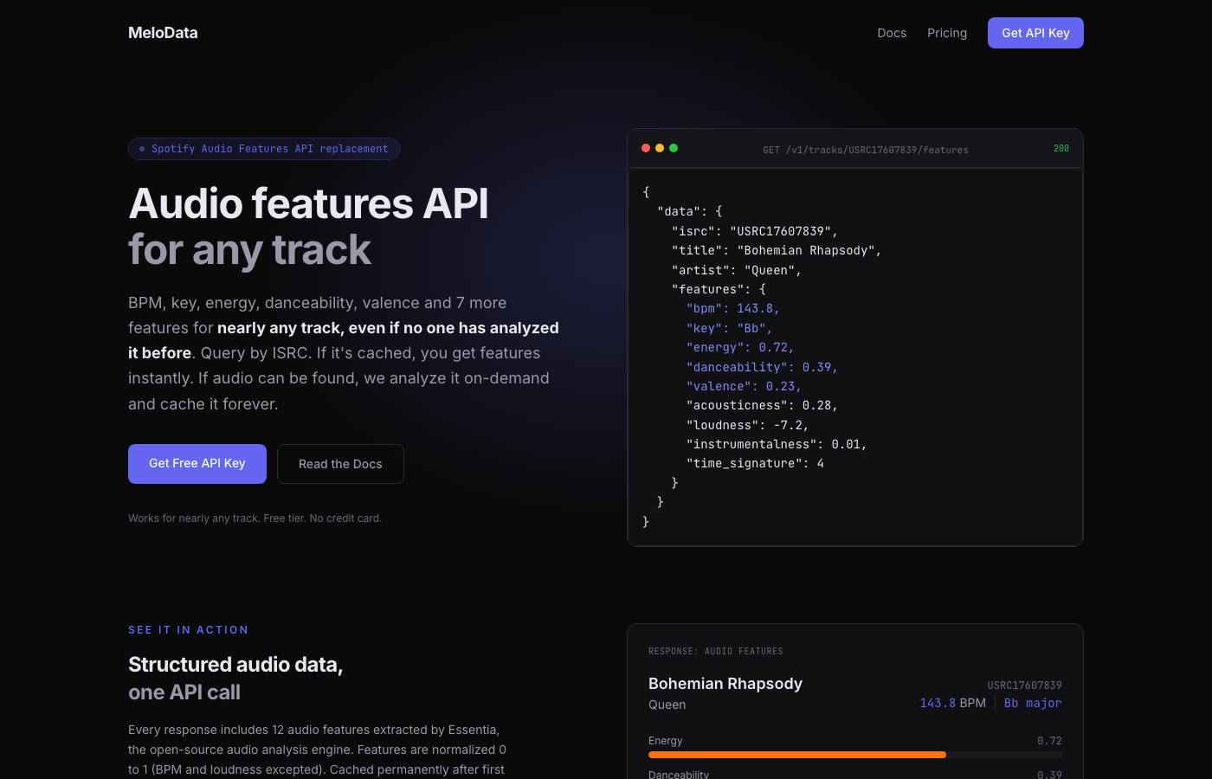This screenshot has height=779, width=1212.
Task: Click the red window dot on the code panel
Action: click(x=646, y=148)
